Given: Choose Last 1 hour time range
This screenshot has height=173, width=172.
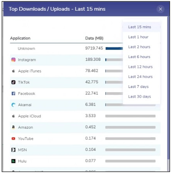Looking at the screenshot, I should point(138,37).
